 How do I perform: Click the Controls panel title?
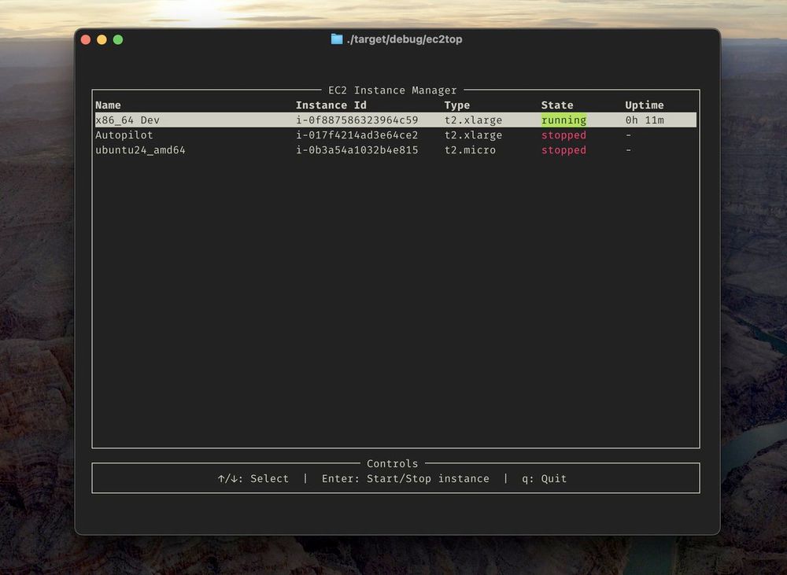[393, 463]
